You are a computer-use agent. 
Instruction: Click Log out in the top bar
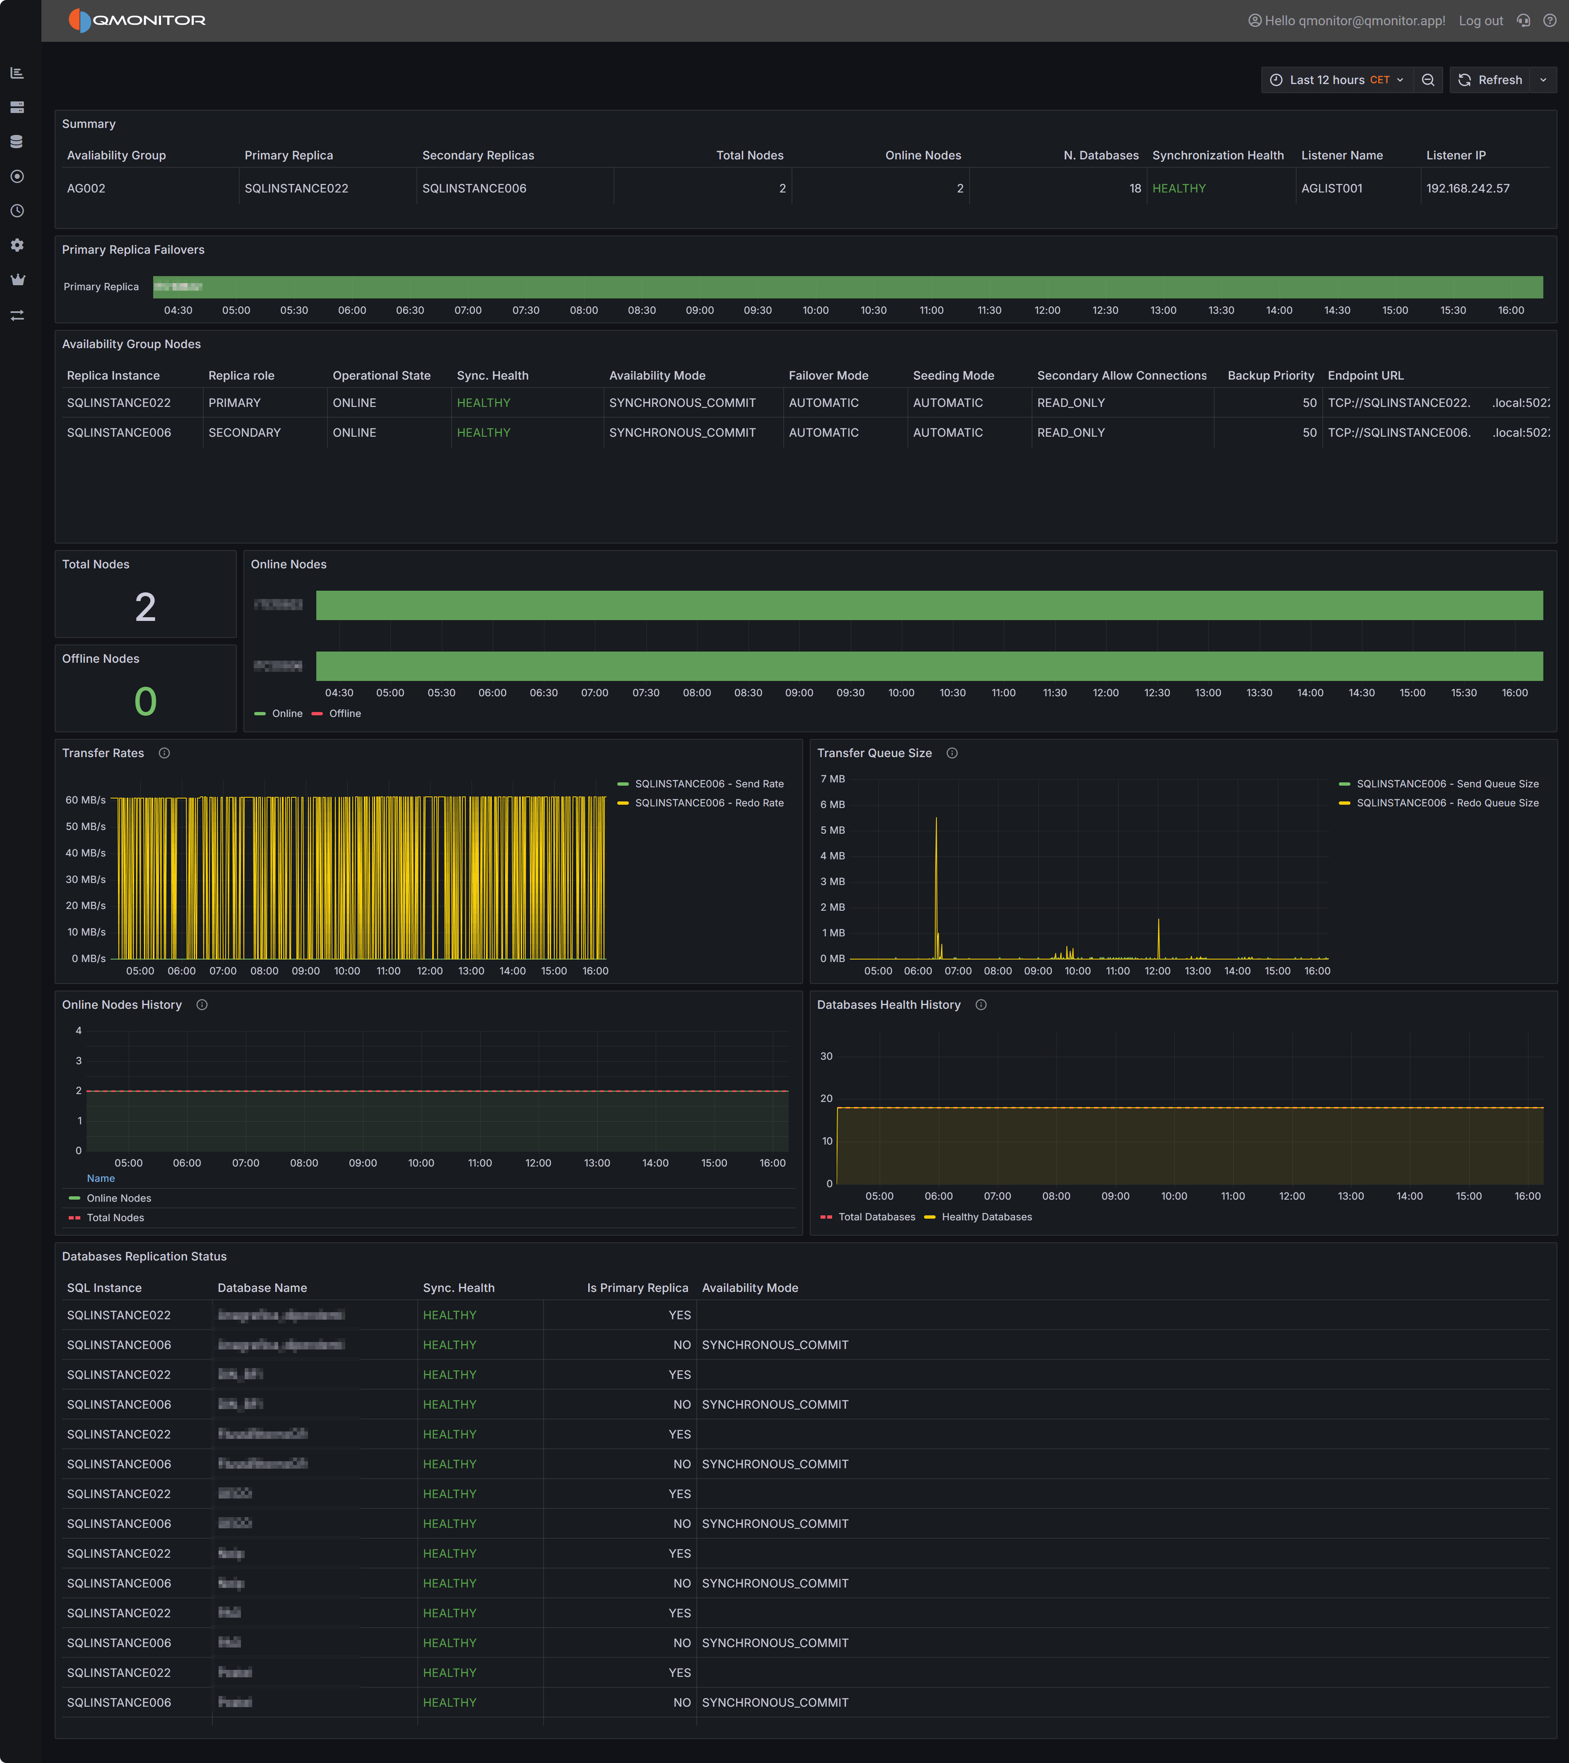[x=1480, y=20]
